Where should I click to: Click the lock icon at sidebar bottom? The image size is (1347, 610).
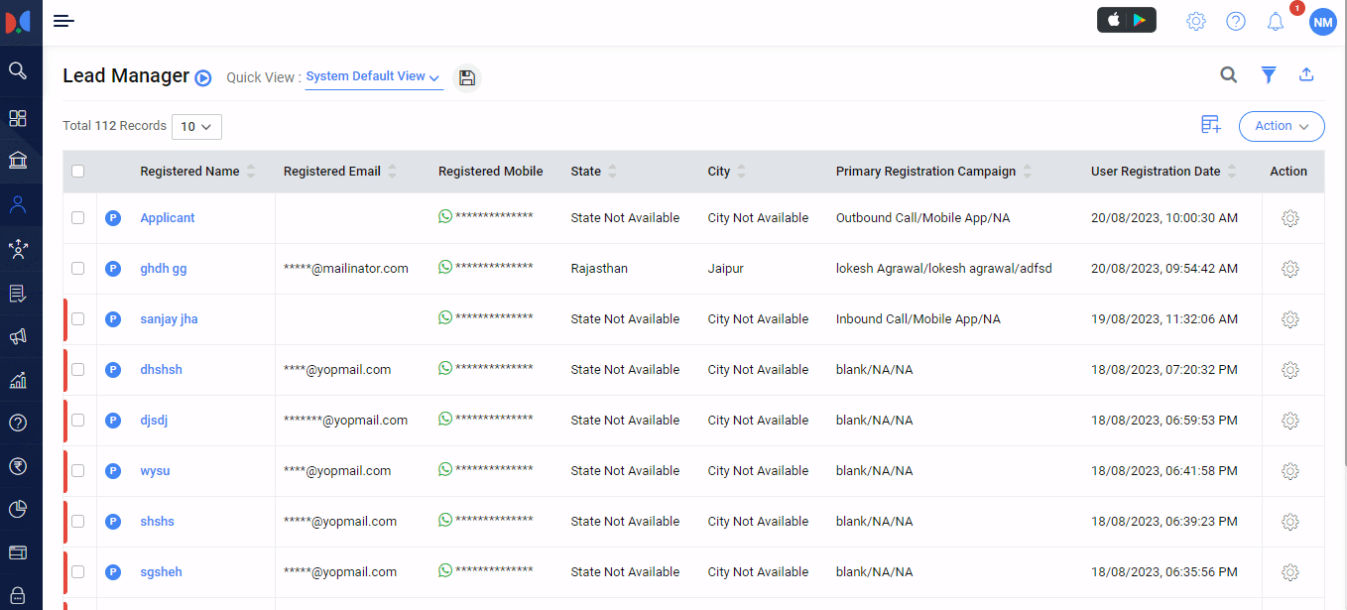point(18,597)
